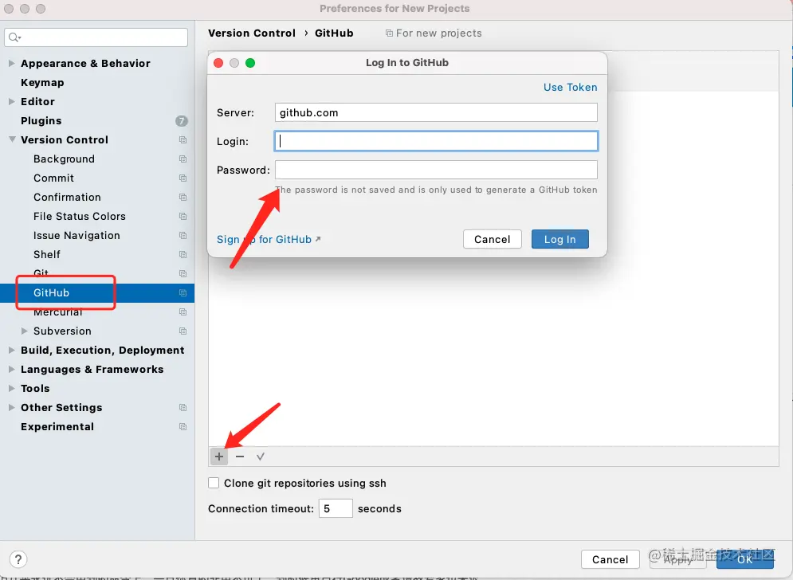Click the Use Token link
793x580 pixels.
[570, 87]
